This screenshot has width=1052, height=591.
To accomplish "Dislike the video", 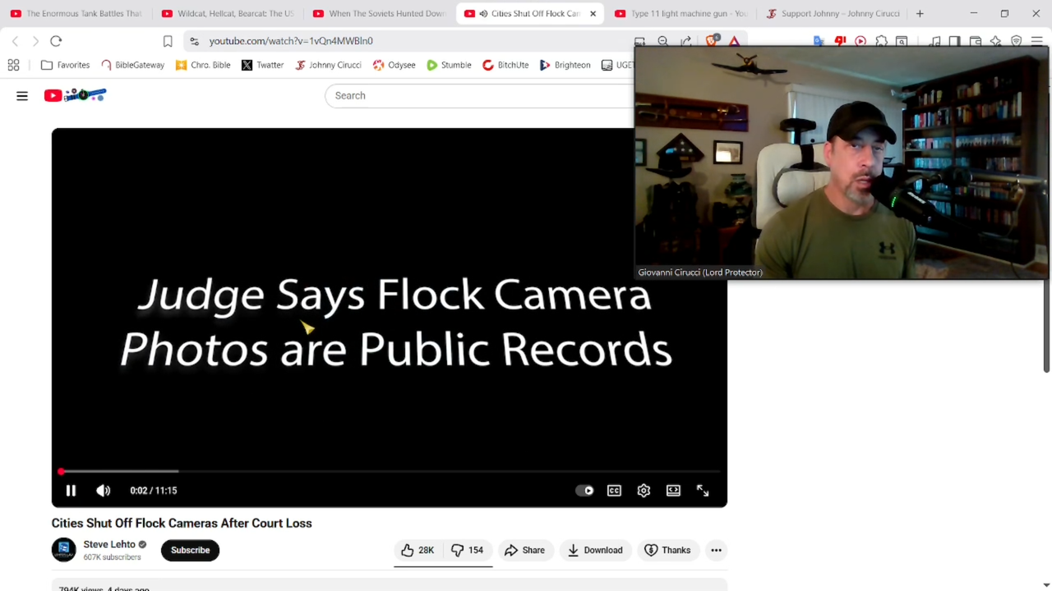I will [467, 550].
